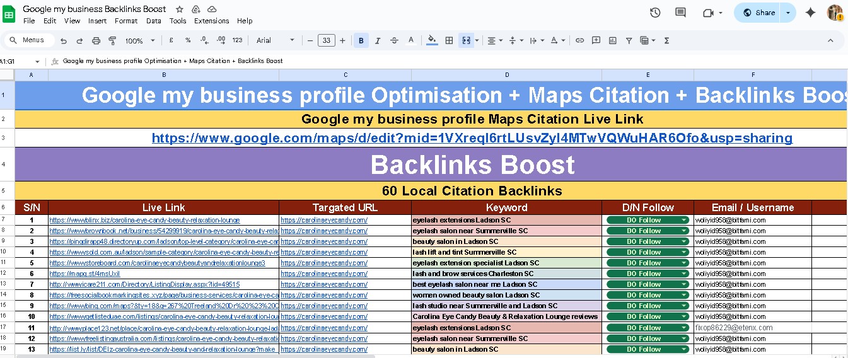
Task: Open the 100% zoom dropdown
Action: [139, 40]
